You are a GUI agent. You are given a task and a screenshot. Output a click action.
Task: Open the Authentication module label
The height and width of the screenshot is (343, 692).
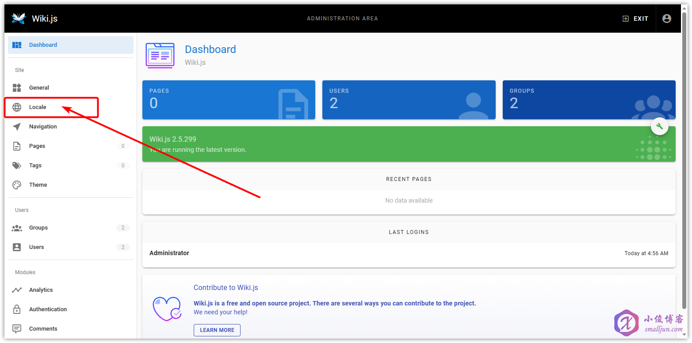[48, 309]
